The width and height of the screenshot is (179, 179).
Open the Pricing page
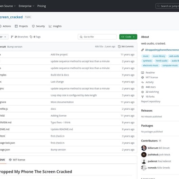tap(42, 6)
